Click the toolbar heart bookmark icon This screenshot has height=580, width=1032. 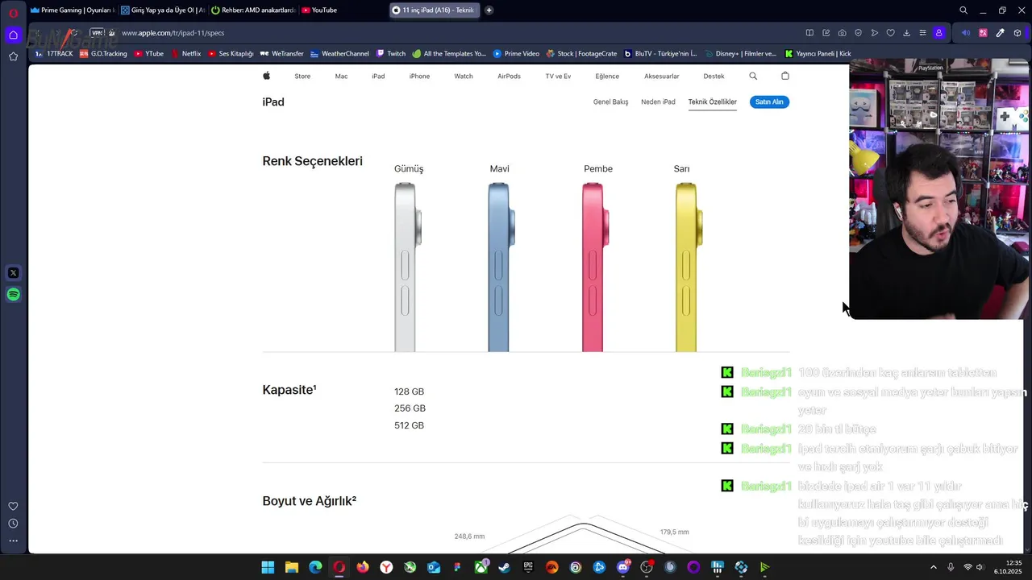(x=890, y=33)
